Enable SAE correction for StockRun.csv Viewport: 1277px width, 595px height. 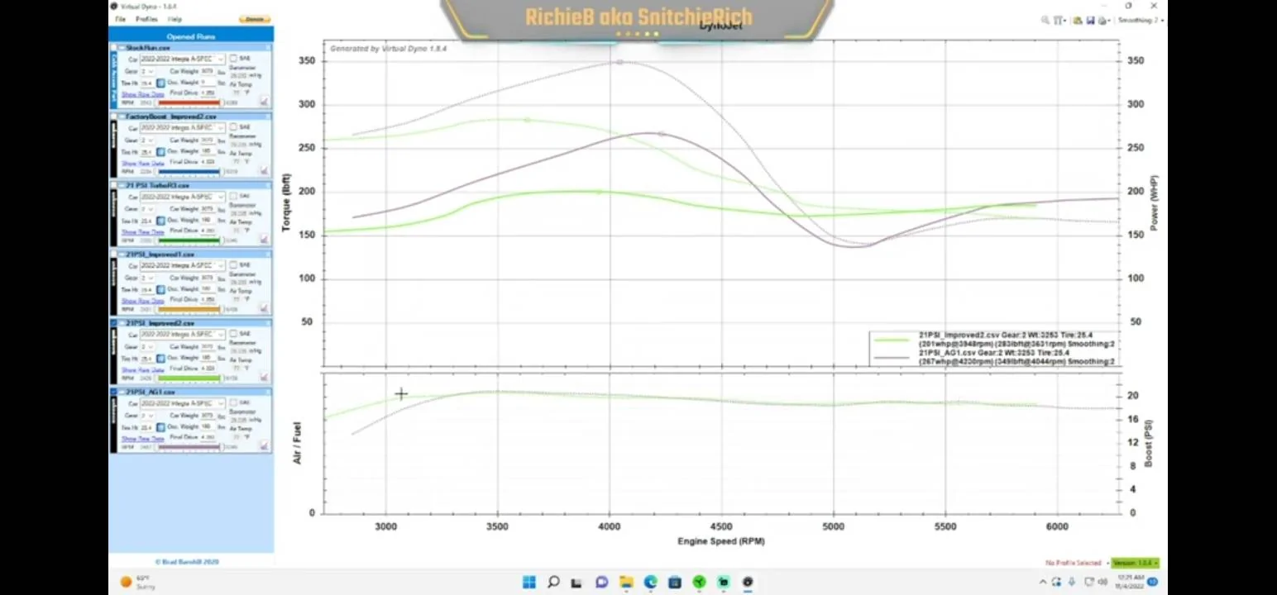click(x=233, y=59)
